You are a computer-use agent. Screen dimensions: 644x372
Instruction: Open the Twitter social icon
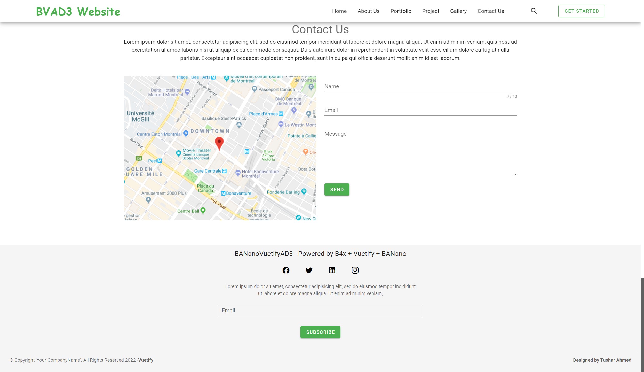[309, 270]
